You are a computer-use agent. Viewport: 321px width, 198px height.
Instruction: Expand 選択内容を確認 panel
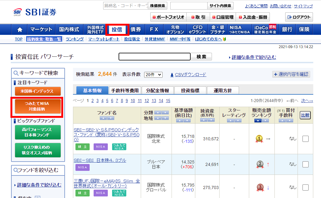[291, 74]
